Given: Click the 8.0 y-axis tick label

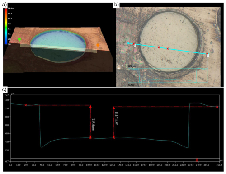Looking at the screenshot, I should [x=7, y=125].
